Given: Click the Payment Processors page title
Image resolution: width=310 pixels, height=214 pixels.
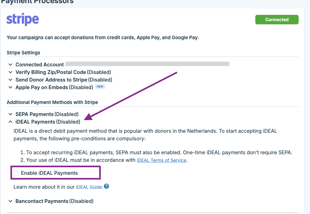Looking at the screenshot, I should [37, 2].
